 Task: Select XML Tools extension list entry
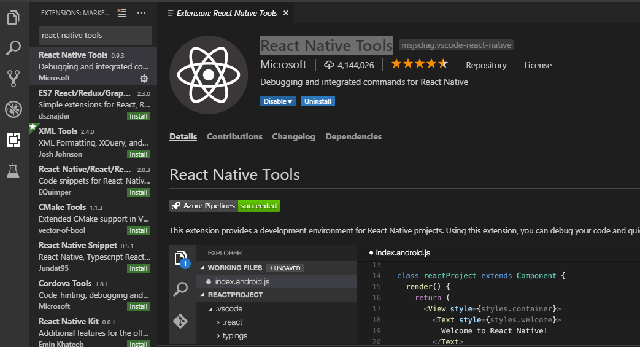(93, 142)
